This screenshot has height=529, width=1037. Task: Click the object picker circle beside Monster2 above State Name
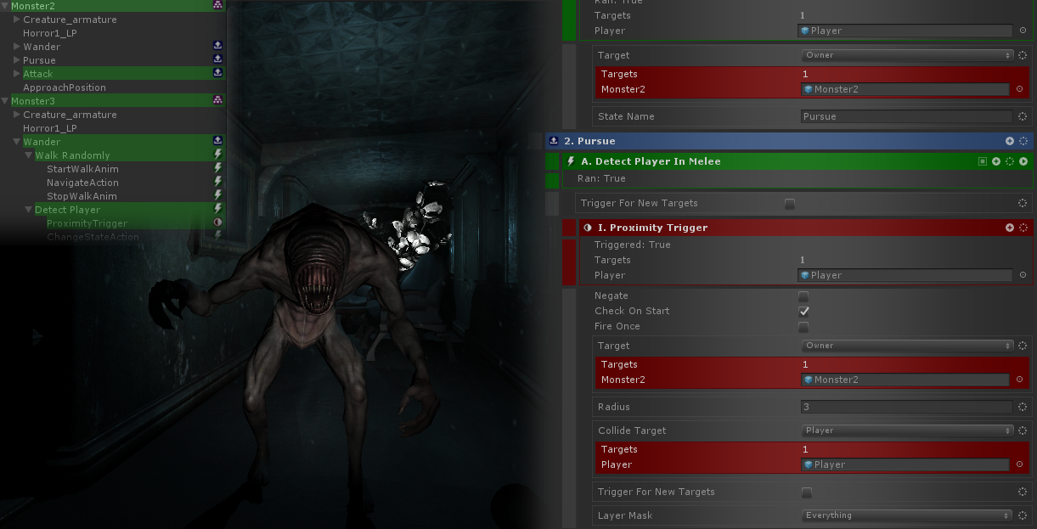click(x=1019, y=89)
